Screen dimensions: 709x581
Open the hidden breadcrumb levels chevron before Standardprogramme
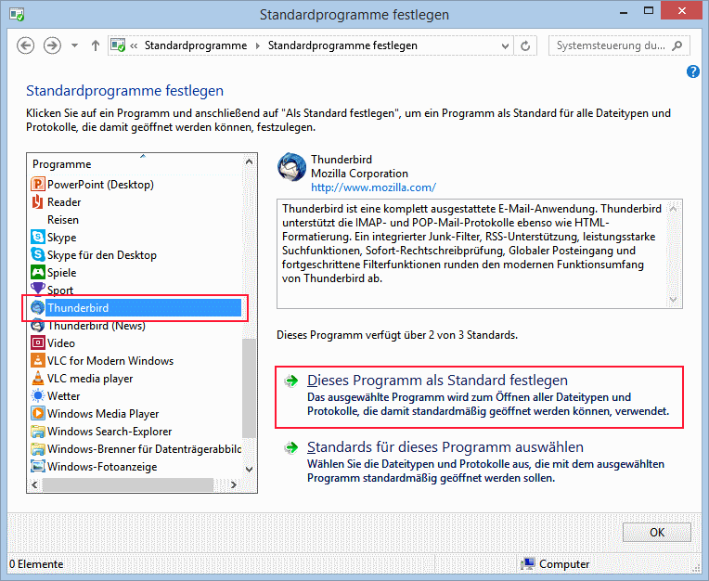(x=134, y=45)
